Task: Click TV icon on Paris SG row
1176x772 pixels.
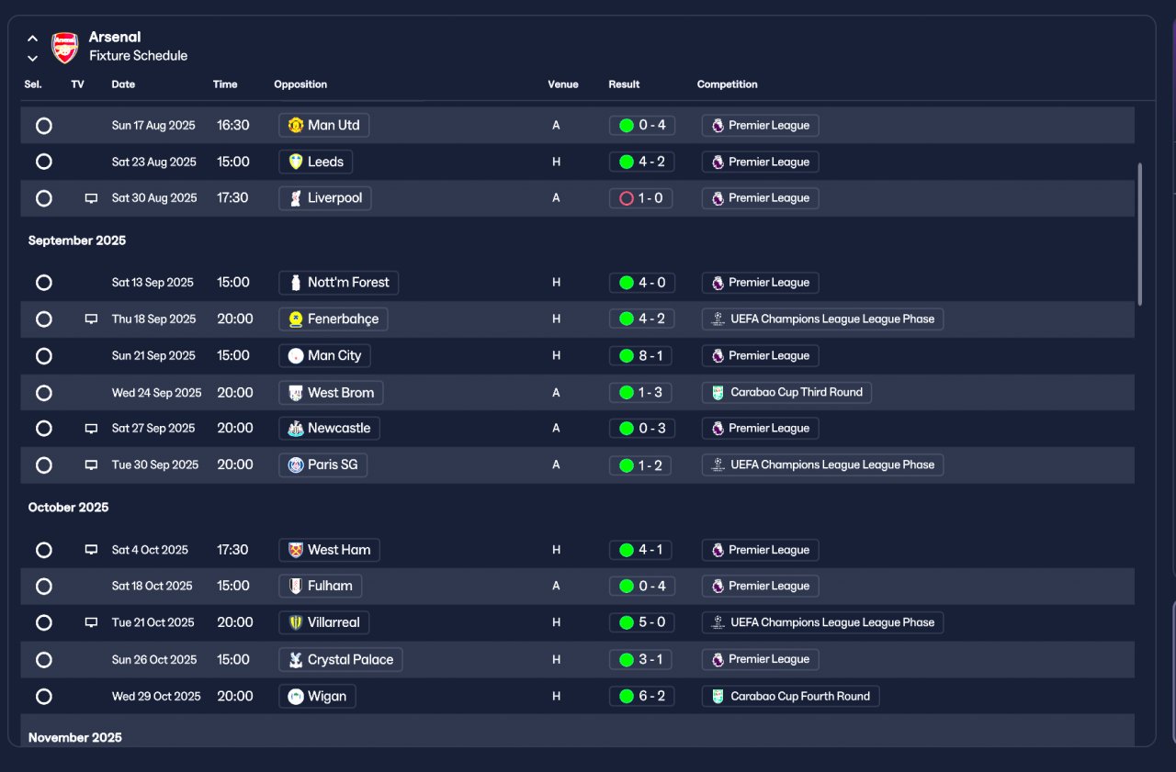Action: click(91, 465)
